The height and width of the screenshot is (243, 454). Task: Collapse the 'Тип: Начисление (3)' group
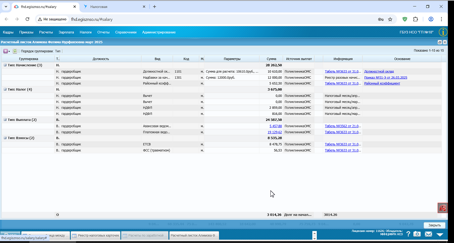click(x=5, y=65)
